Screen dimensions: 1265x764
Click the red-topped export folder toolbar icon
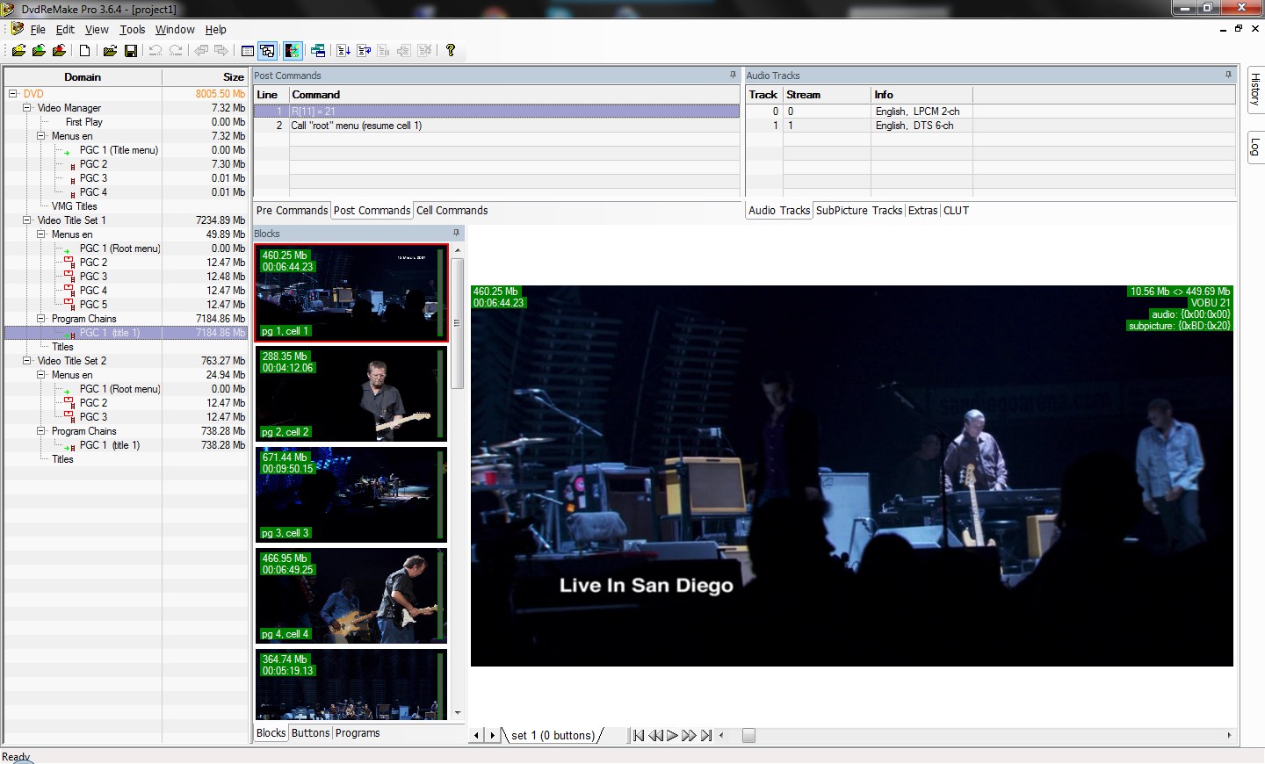[x=59, y=51]
